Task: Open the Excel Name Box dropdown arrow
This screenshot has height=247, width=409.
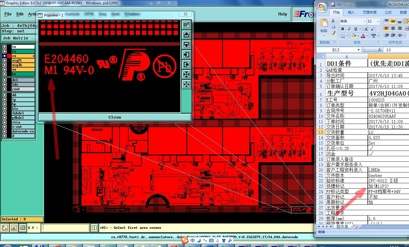Action: pyautogui.click(x=358, y=50)
